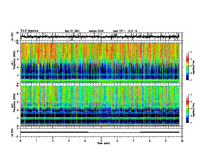This screenshot has width=205, height=158.
Task: Click the ch.1 spectrogram 6 kHz tick label
Action: 18,59
